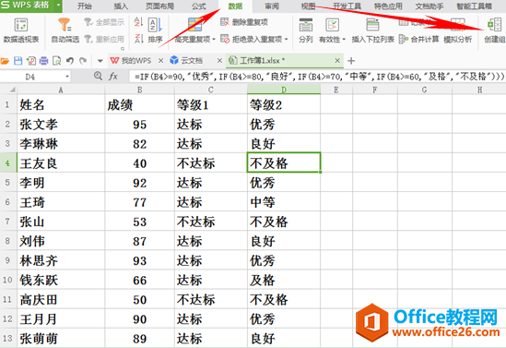Select row 7 header
The width and height of the screenshot is (506, 348).
(x=7, y=222)
